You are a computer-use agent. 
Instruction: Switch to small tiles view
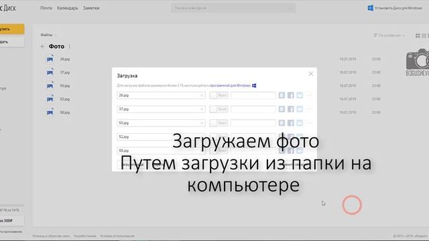[x=424, y=35]
